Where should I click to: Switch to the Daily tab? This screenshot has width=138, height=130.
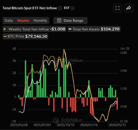(x=9, y=20)
